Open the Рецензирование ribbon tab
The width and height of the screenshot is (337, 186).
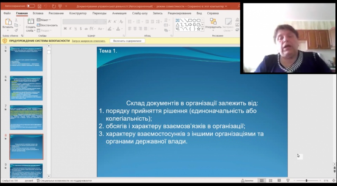[x=179, y=13]
